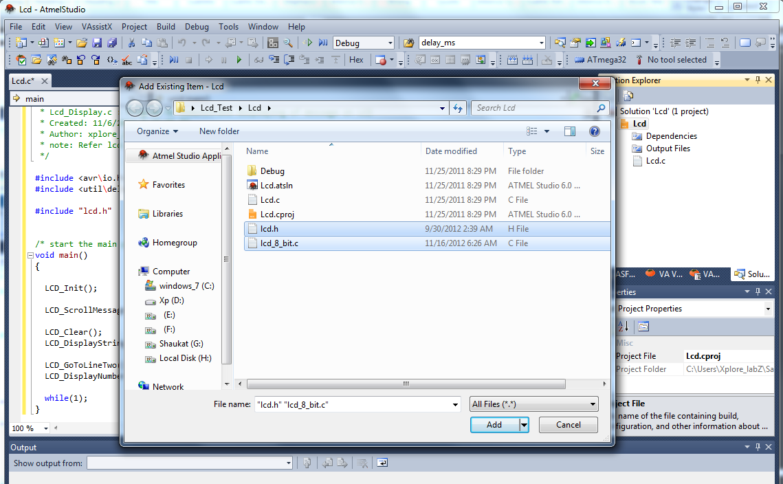Open the File name history dropdown arrow
Image resolution: width=783 pixels, height=484 pixels.
(x=455, y=404)
